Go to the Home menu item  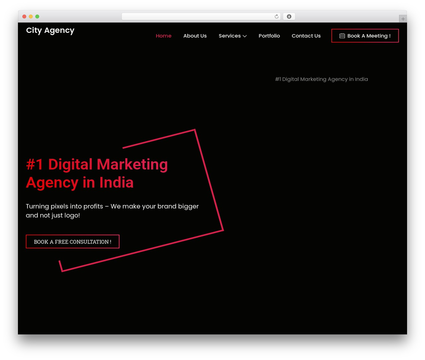pos(164,36)
